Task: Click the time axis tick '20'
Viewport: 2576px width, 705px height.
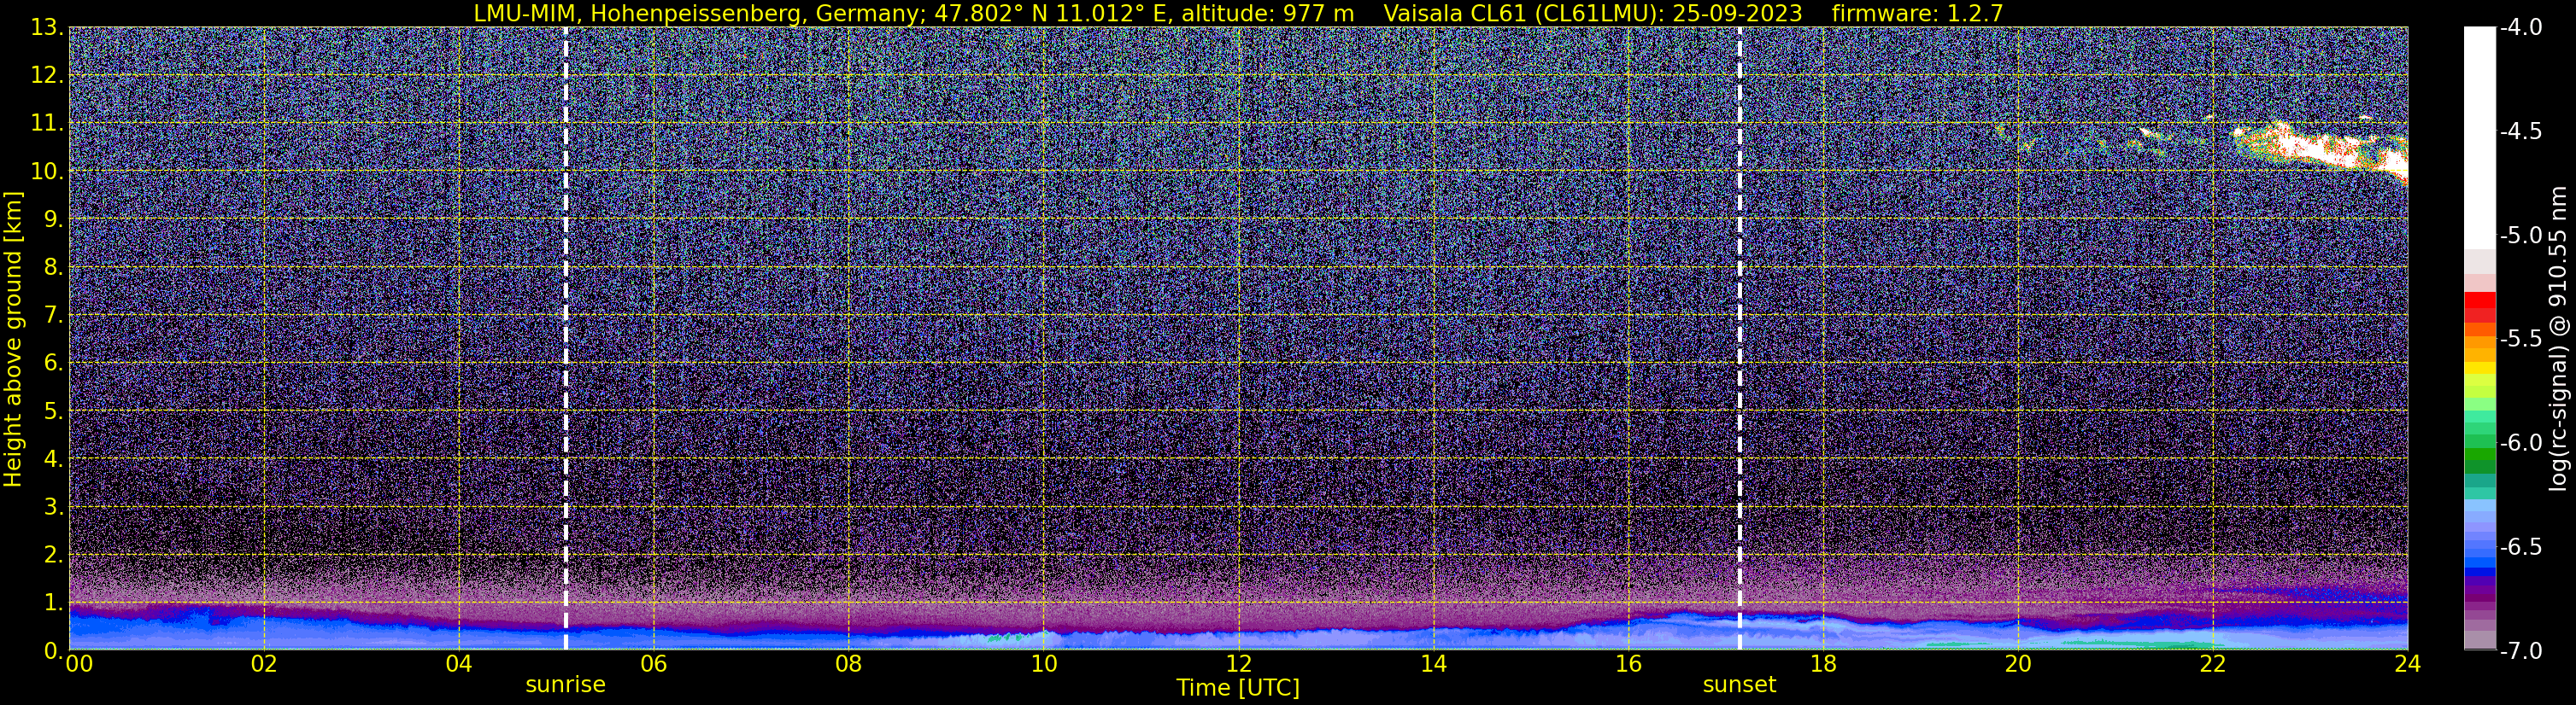Action: 2018,665
